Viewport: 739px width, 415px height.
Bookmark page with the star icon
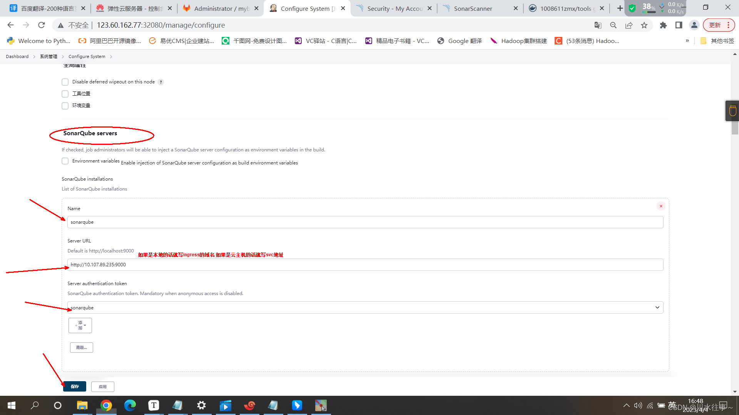pyautogui.click(x=644, y=25)
